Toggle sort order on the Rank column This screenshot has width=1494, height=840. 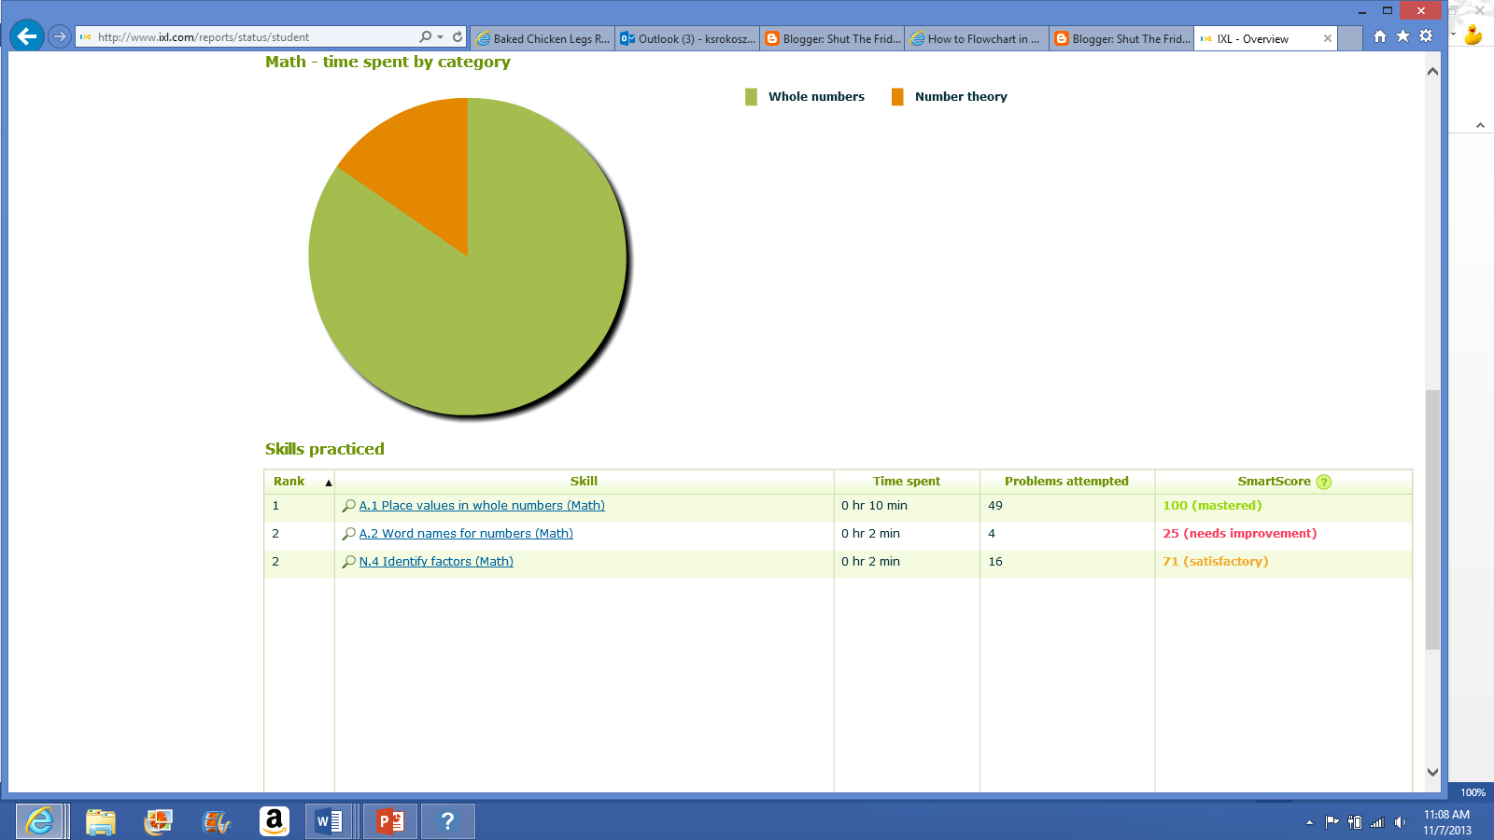(x=328, y=482)
